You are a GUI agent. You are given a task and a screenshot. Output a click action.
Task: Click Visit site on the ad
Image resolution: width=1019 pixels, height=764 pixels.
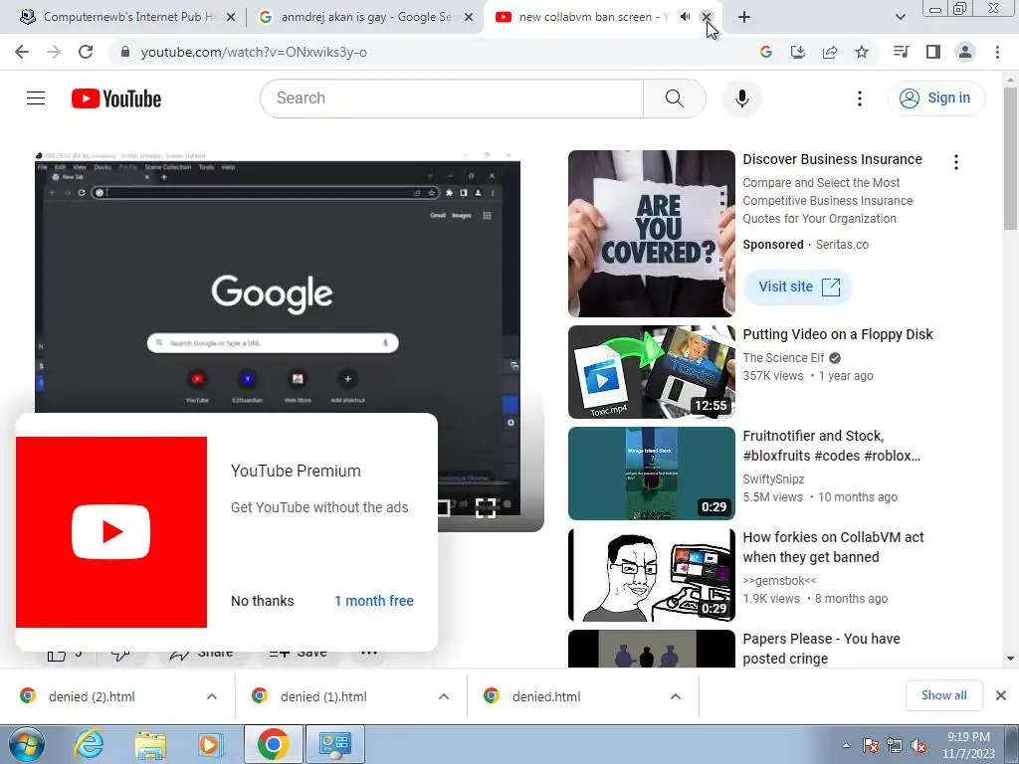click(798, 286)
